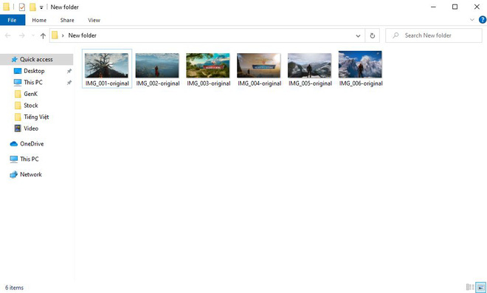Viewport: 487px width, 293px height.
Task: Switch to the Home ribbon tab
Action: pos(39,20)
